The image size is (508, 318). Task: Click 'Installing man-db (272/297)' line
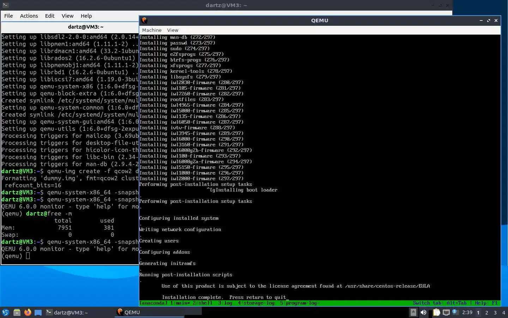[177, 37]
